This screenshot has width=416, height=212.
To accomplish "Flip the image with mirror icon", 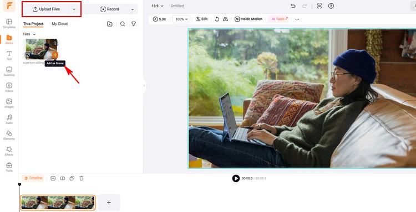I will point(226,19).
